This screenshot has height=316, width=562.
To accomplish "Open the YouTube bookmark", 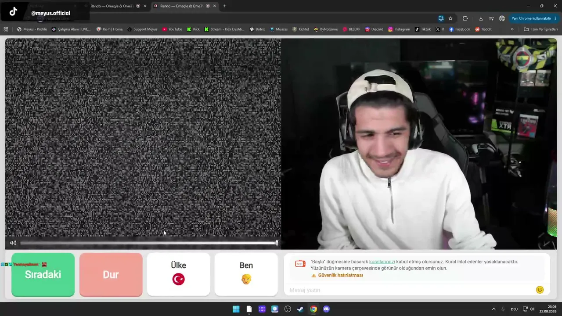I will click(172, 29).
